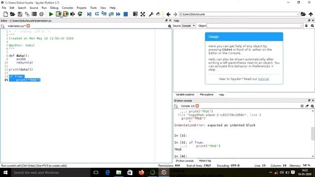The height and width of the screenshot is (177, 315).
Task: Open the PYTHONPATH manager
Action: pyautogui.click(x=158, y=14)
